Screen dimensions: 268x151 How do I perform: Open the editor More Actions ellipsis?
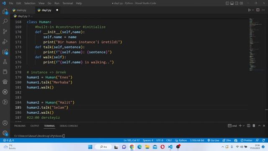pos(263,10)
